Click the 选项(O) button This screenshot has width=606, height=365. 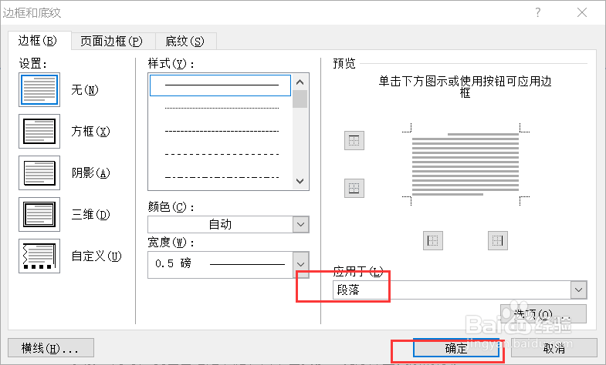coord(543,314)
